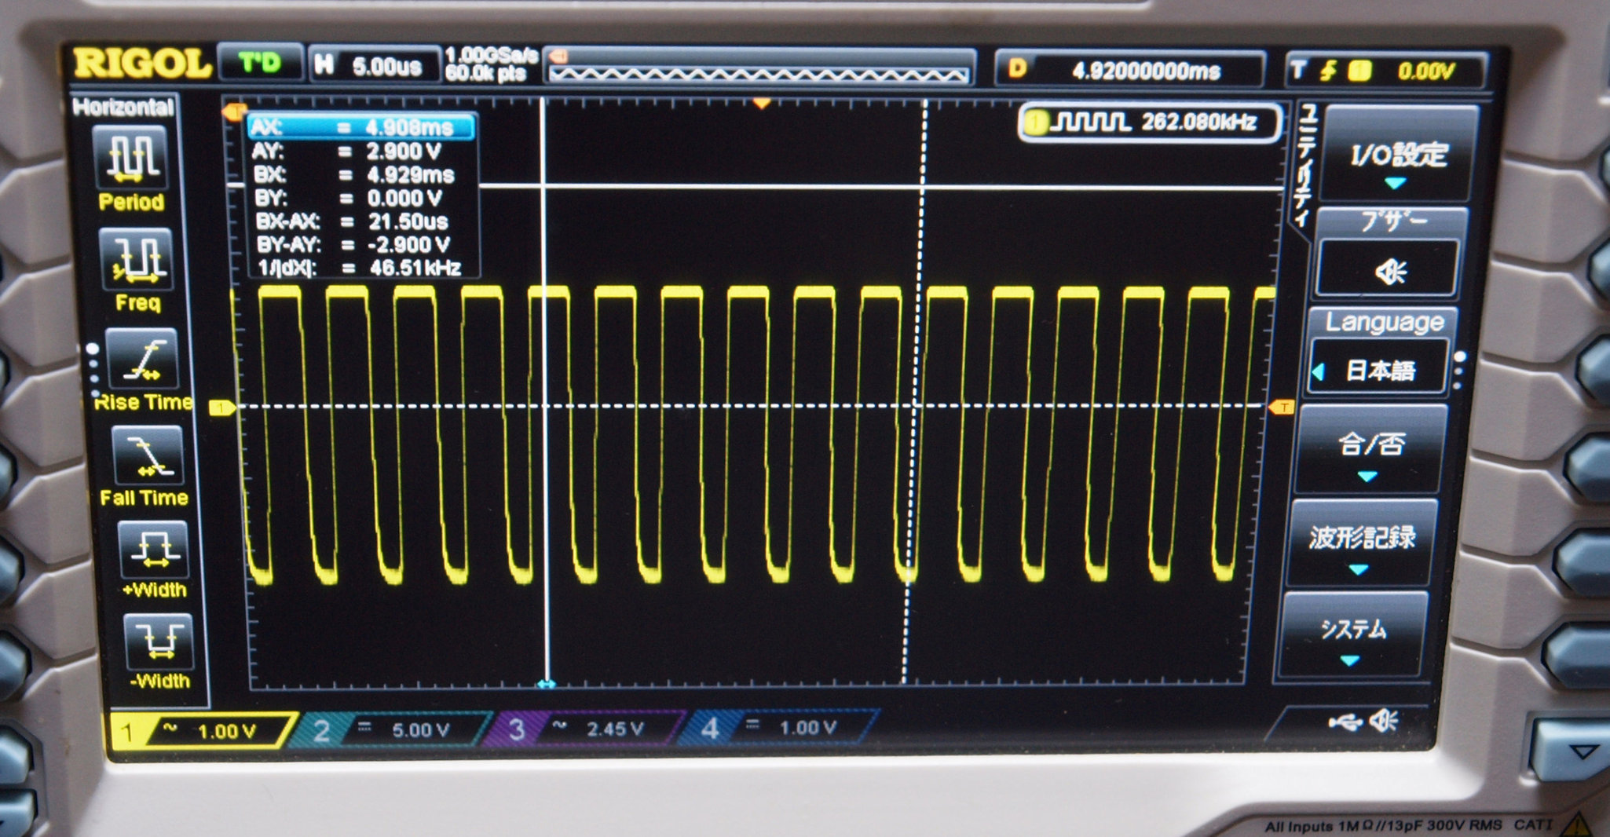Click the USB status icon

point(1345,722)
